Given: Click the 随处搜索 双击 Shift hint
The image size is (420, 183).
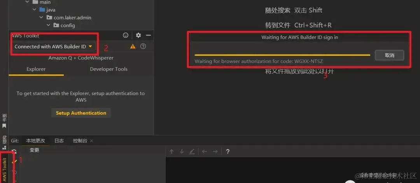Looking at the screenshot, I should [294, 10].
